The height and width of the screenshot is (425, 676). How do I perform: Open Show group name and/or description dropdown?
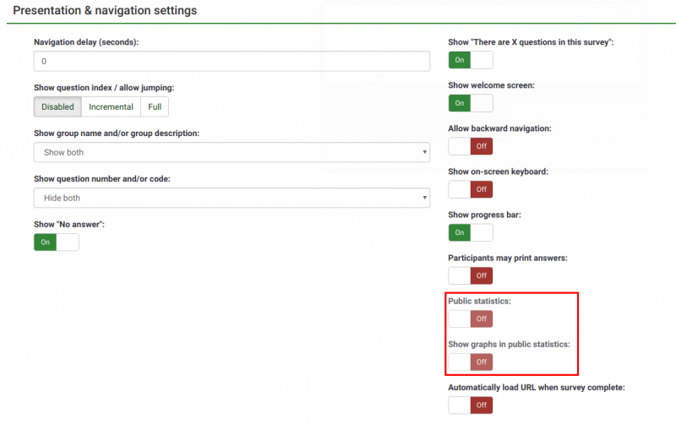232,152
